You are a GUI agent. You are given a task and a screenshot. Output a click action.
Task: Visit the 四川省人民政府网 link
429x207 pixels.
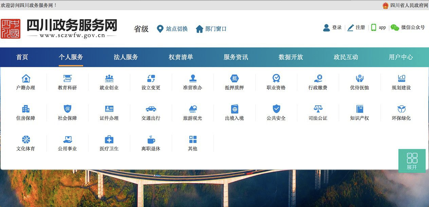[409, 5]
